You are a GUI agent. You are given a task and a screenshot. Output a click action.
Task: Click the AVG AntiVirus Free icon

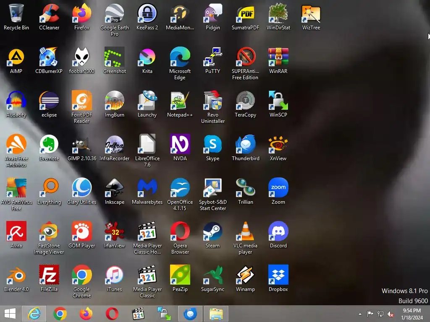coord(16,194)
